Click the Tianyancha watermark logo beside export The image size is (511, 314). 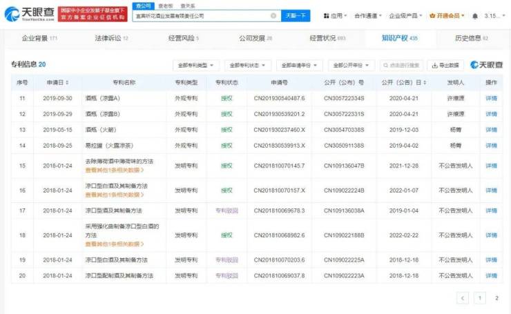point(486,66)
